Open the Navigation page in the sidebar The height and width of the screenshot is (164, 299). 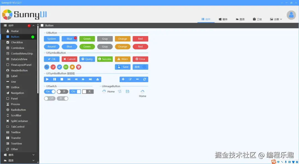19,93
